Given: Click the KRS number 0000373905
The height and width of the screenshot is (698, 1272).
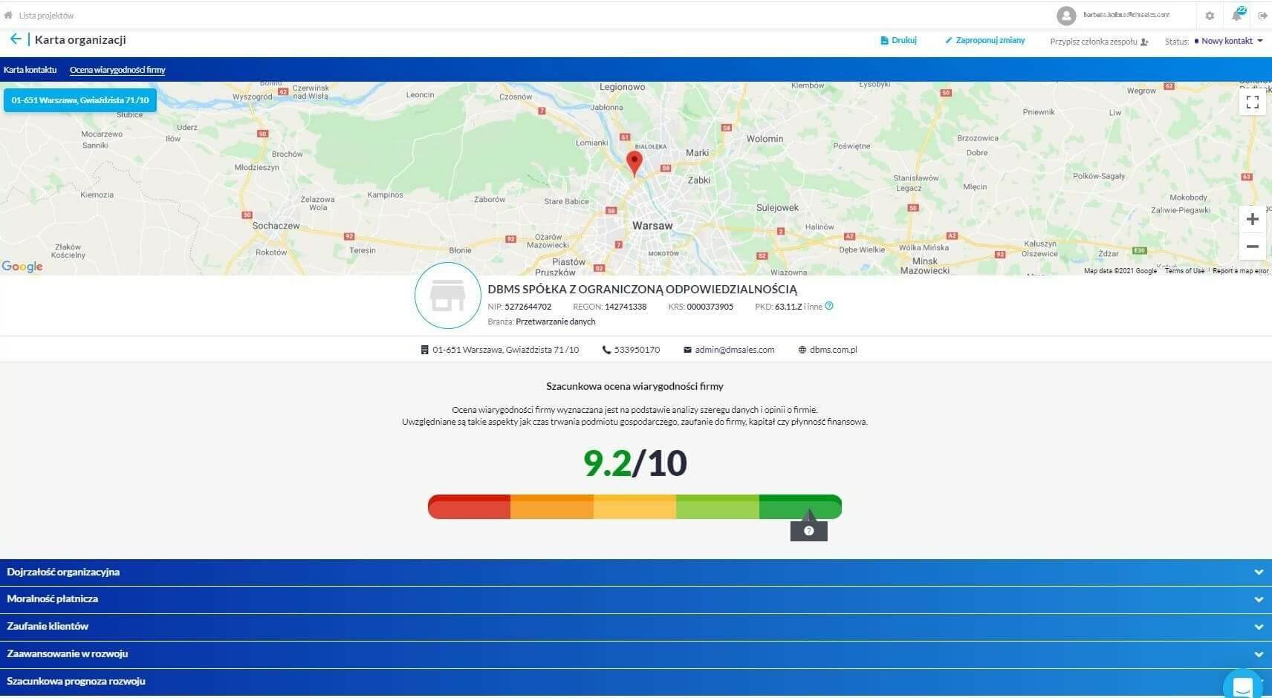Looking at the screenshot, I should tap(710, 307).
